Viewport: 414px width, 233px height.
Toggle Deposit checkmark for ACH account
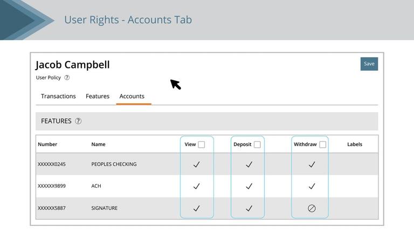[x=249, y=186]
